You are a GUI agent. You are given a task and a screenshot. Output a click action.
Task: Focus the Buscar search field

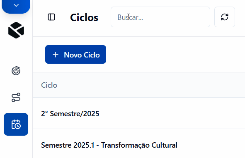(160, 17)
